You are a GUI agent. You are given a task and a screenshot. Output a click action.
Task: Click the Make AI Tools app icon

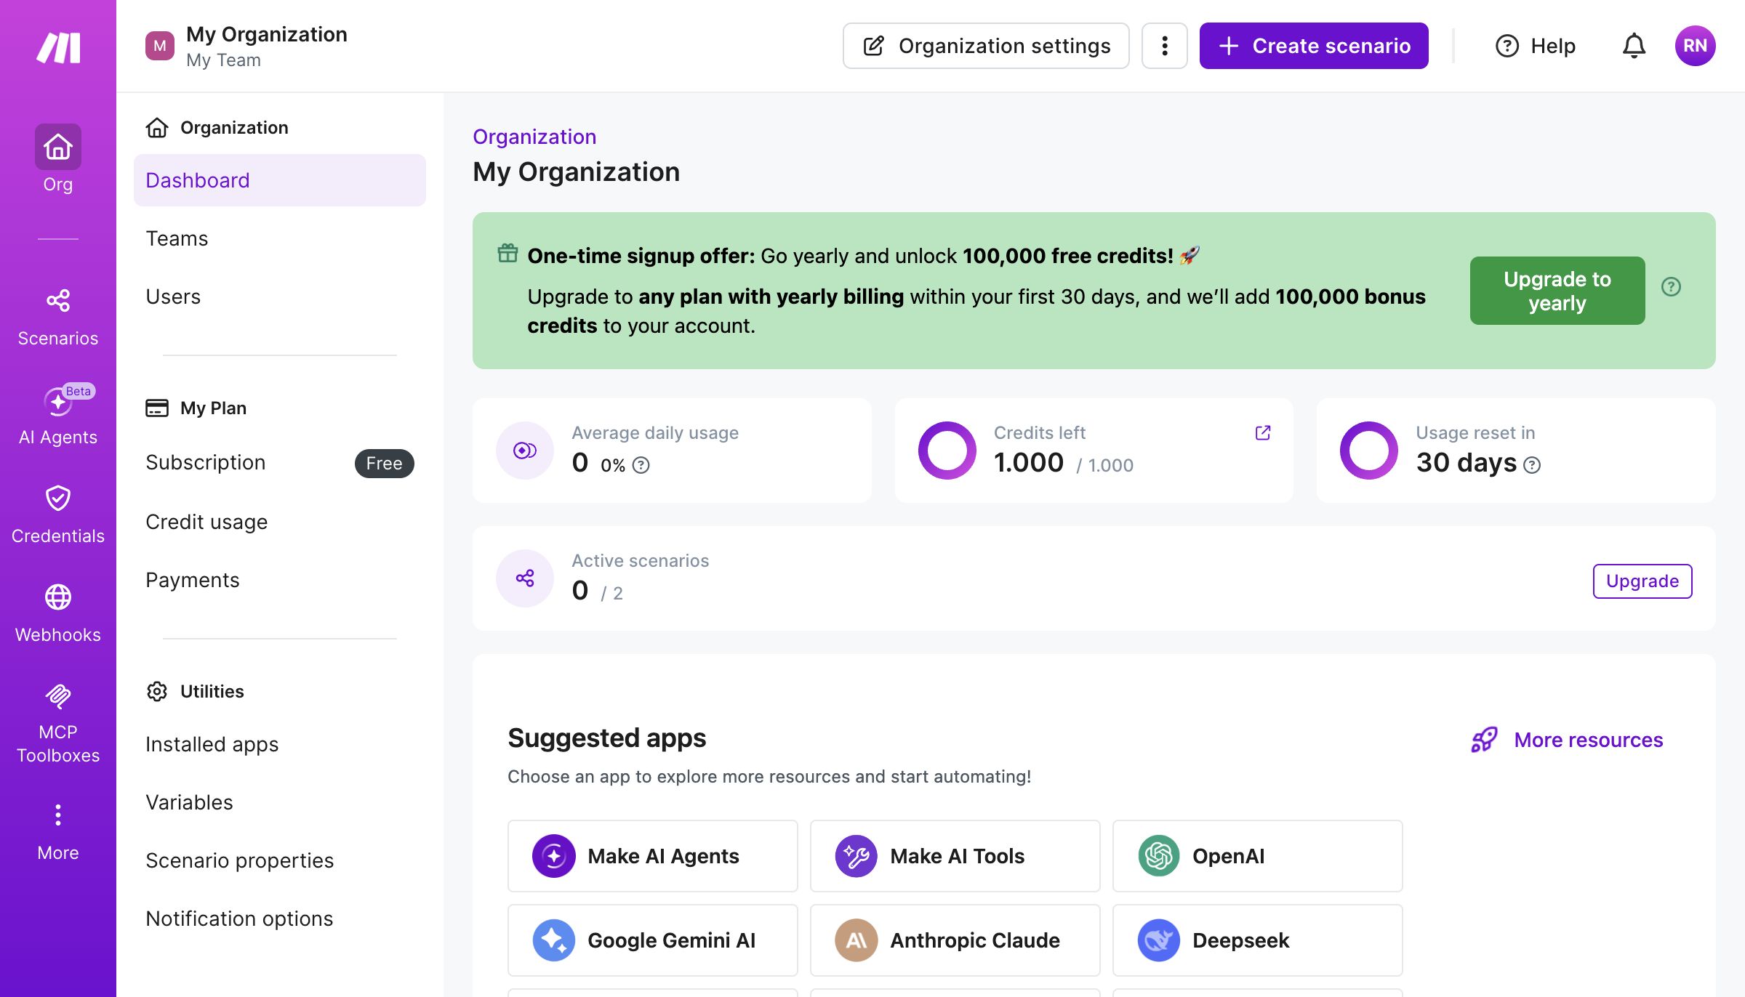coord(857,856)
